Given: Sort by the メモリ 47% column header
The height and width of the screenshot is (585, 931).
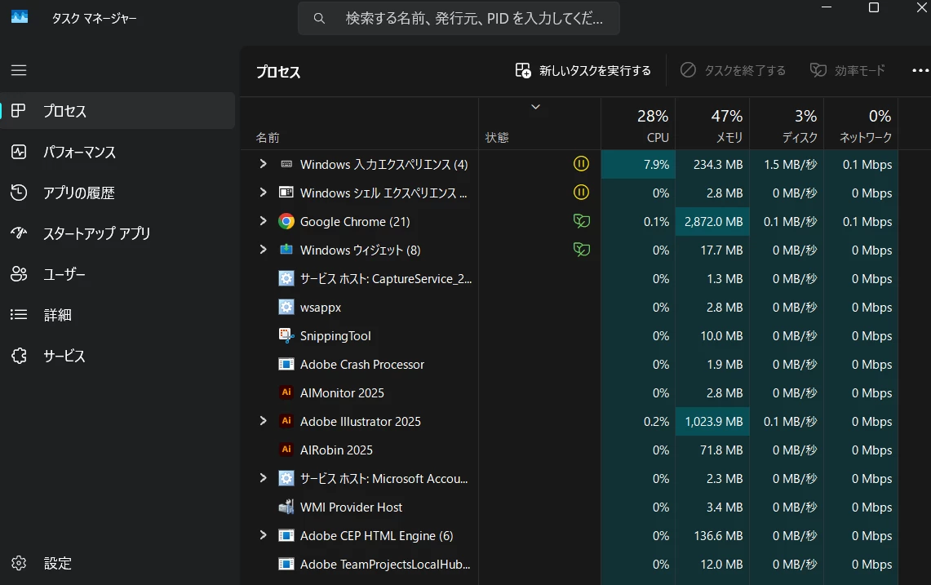Looking at the screenshot, I should [x=712, y=123].
